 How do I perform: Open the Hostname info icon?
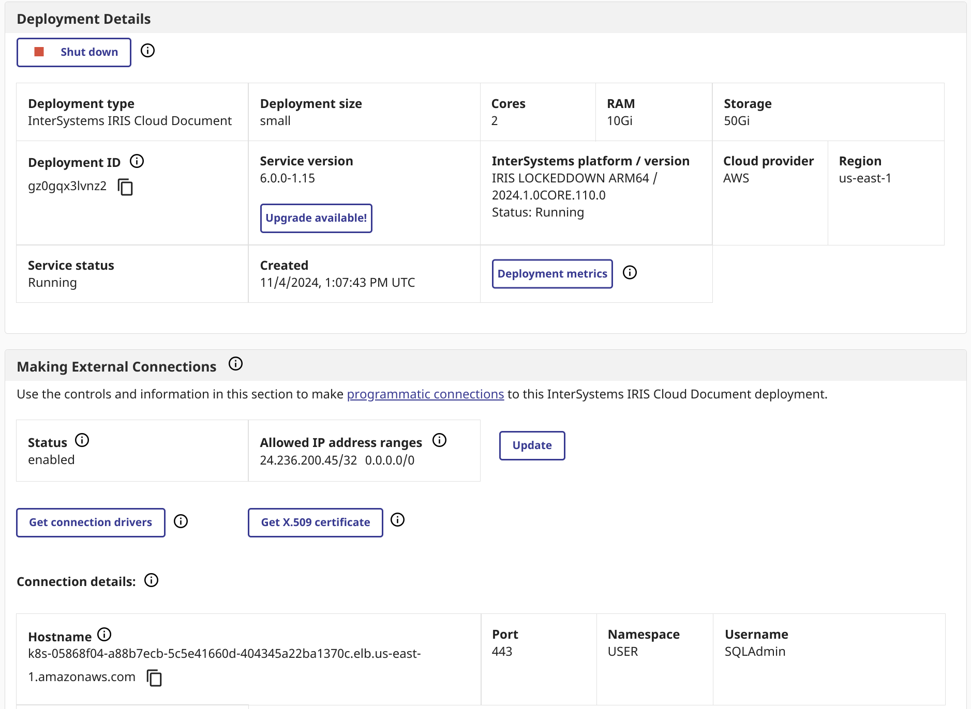[104, 634]
